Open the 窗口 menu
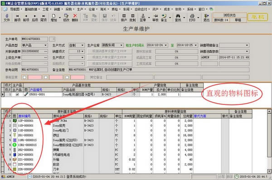Screen dimensions: 272x180 pos(203,9)
